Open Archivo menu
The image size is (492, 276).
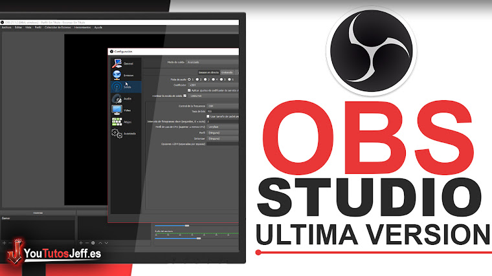(6, 28)
